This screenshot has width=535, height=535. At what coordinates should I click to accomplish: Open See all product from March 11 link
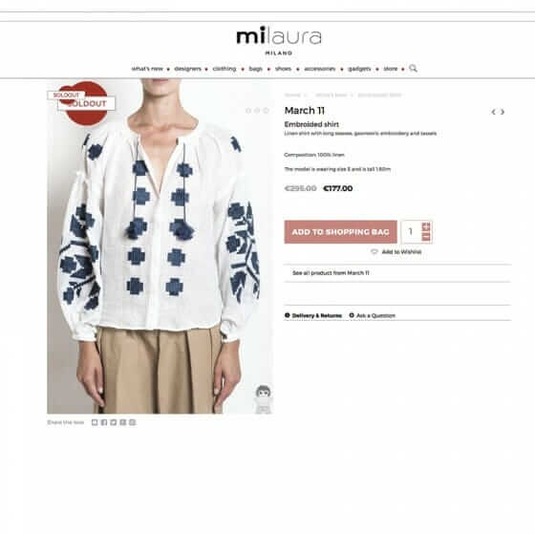[x=331, y=273]
